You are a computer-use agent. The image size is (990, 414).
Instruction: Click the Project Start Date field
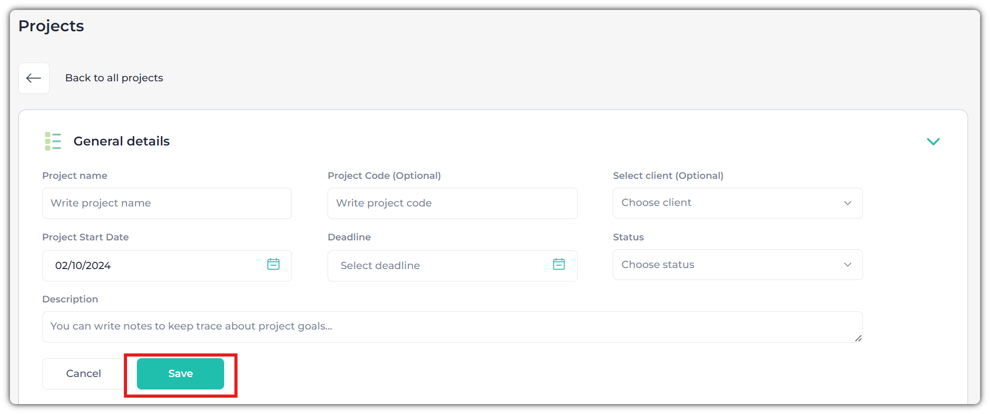[x=167, y=266]
